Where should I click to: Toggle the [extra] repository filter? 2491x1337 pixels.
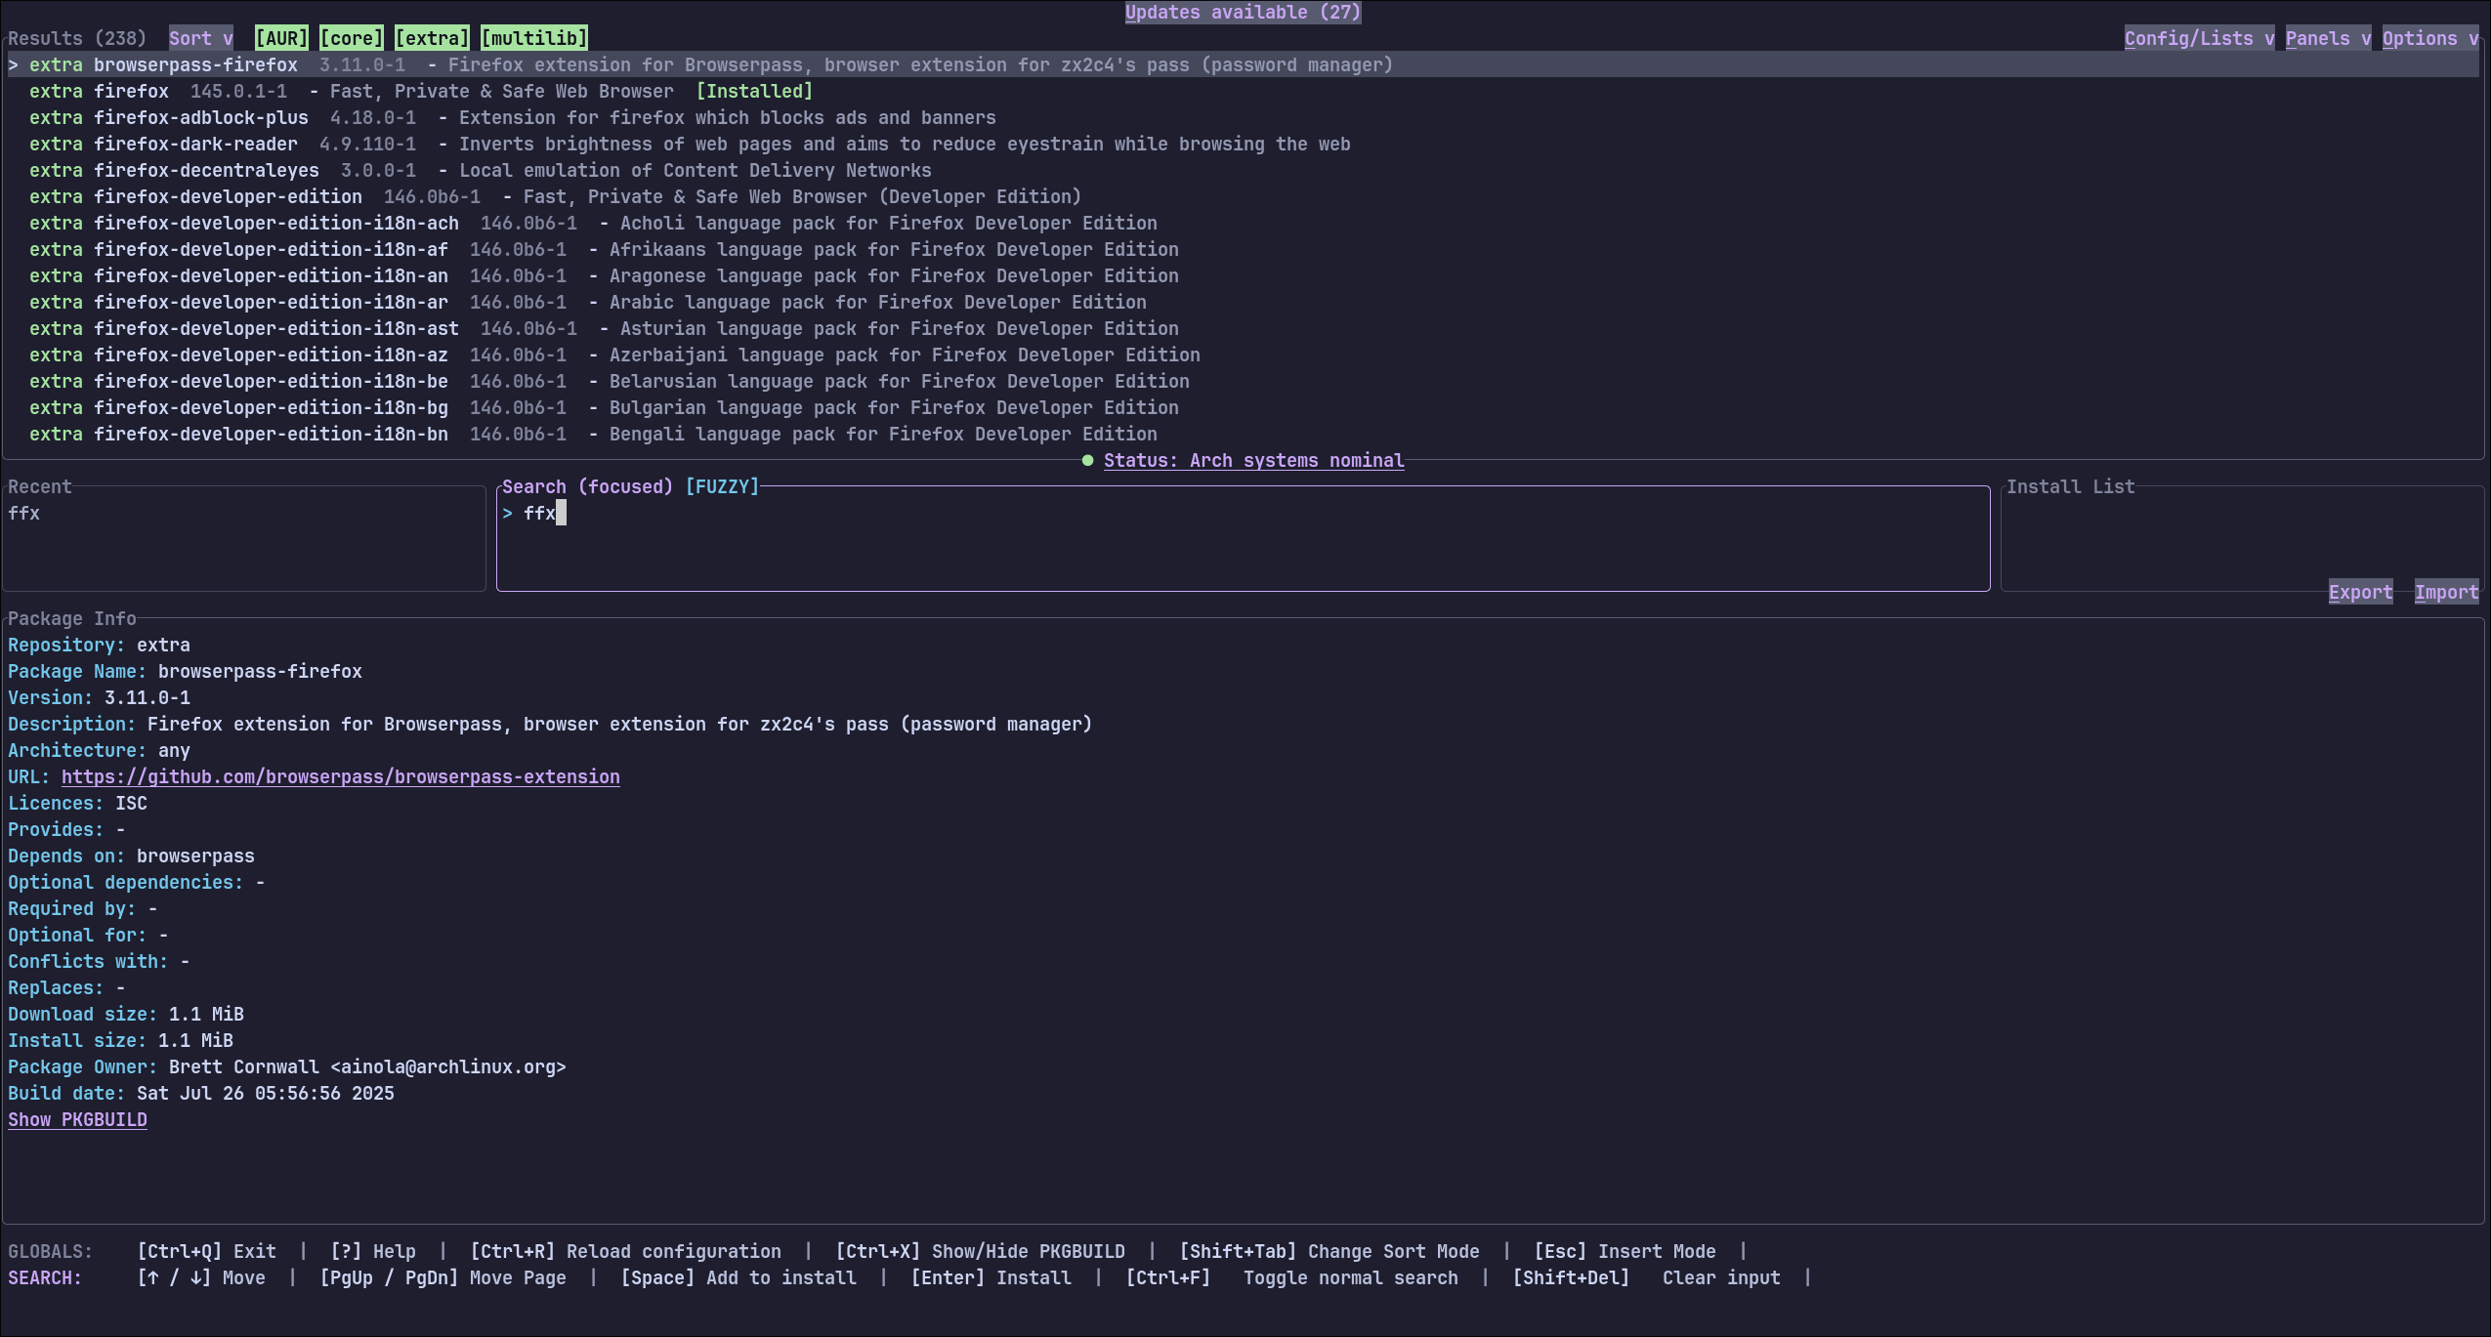click(x=433, y=37)
